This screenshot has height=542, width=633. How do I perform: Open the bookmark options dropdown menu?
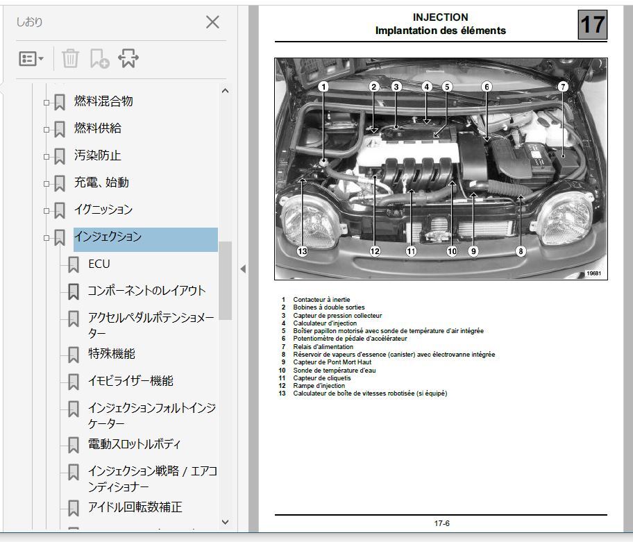click(x=31, y=59)
